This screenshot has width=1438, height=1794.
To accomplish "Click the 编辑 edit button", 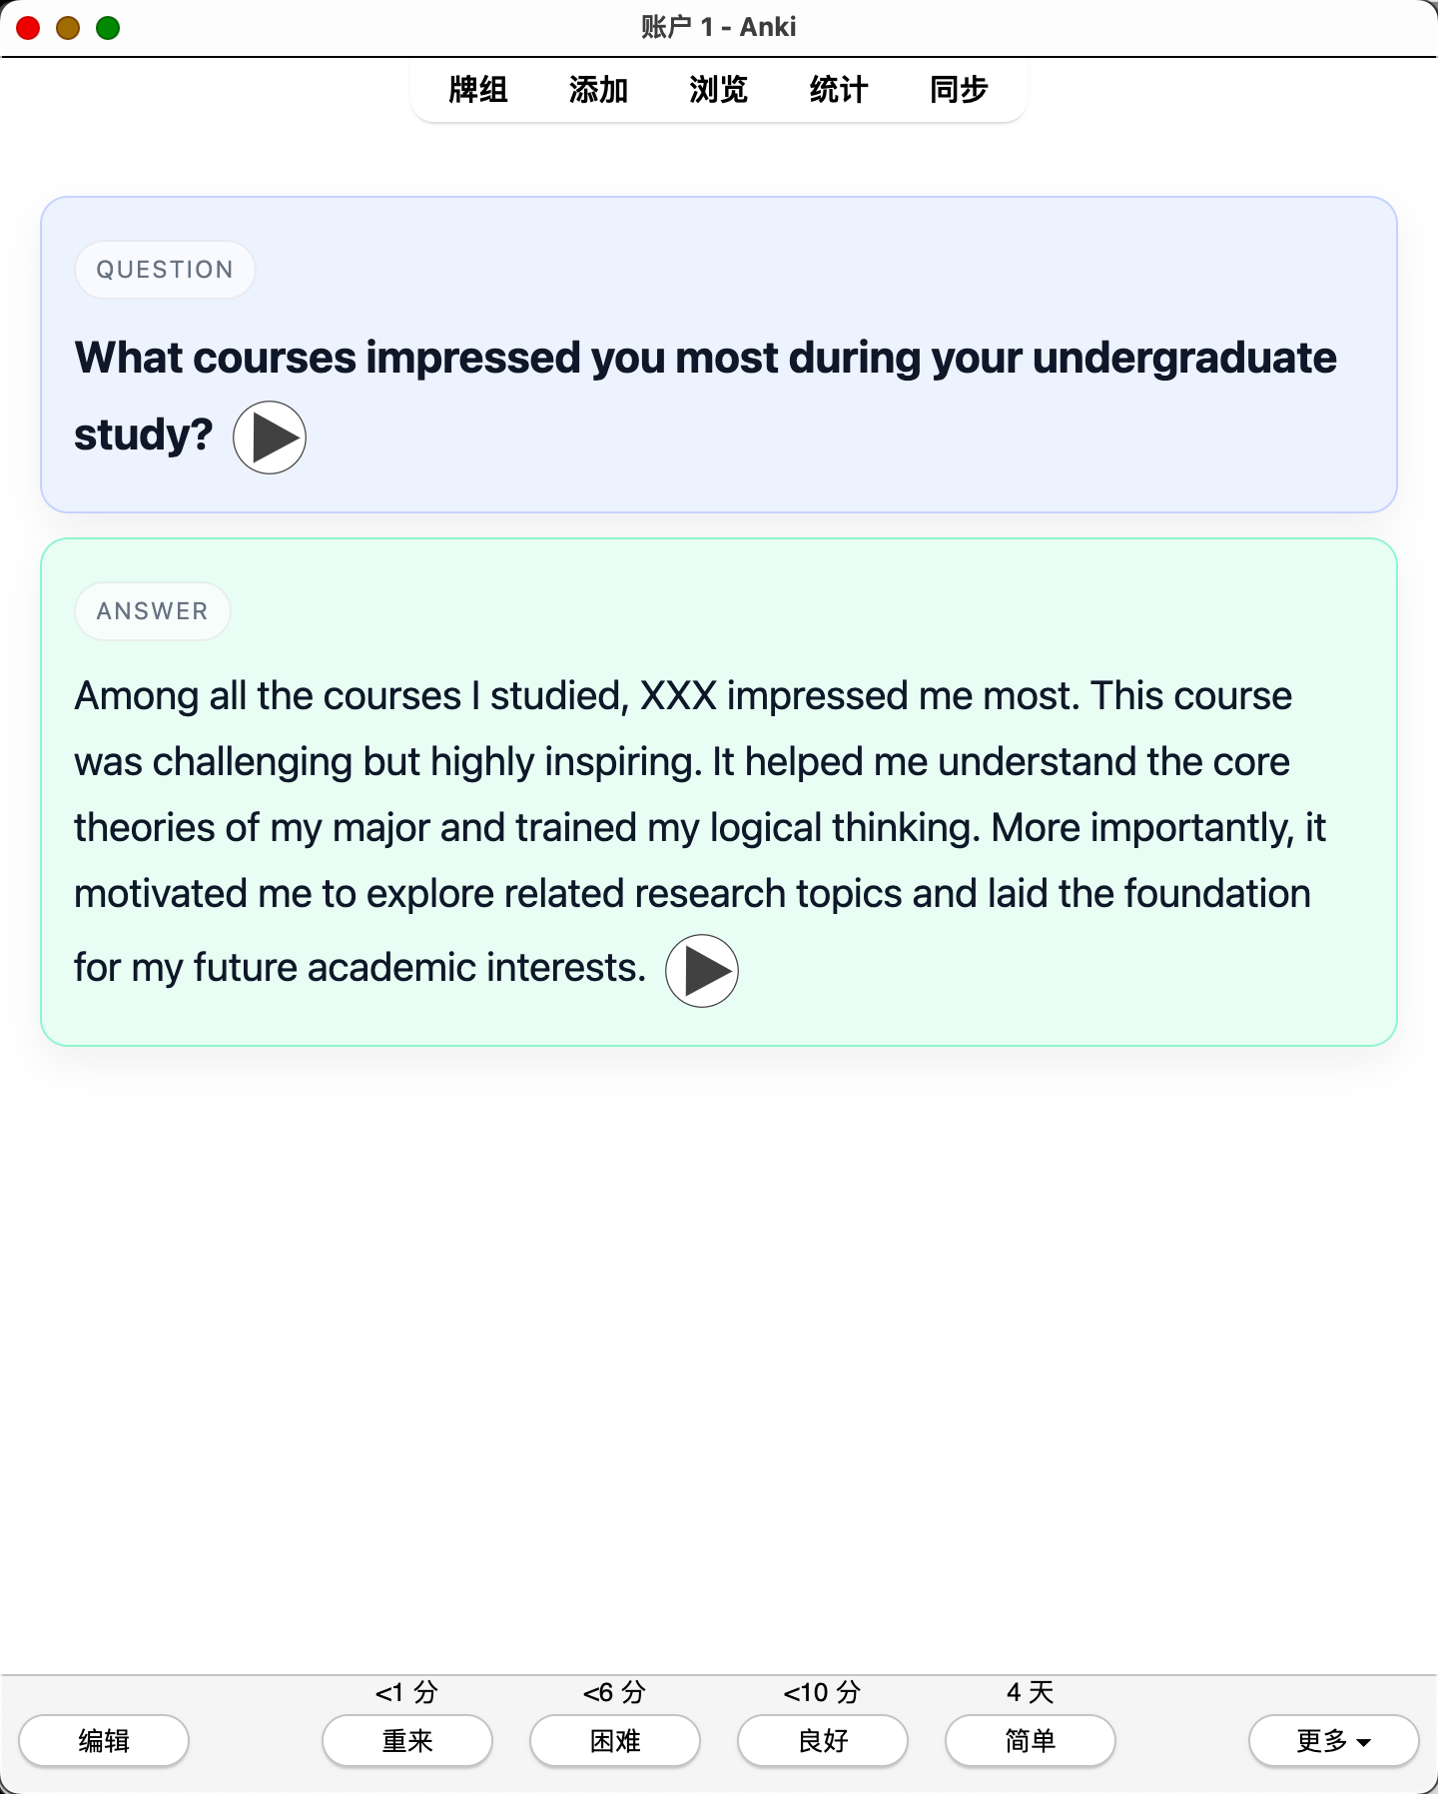I will [104, 1741].
